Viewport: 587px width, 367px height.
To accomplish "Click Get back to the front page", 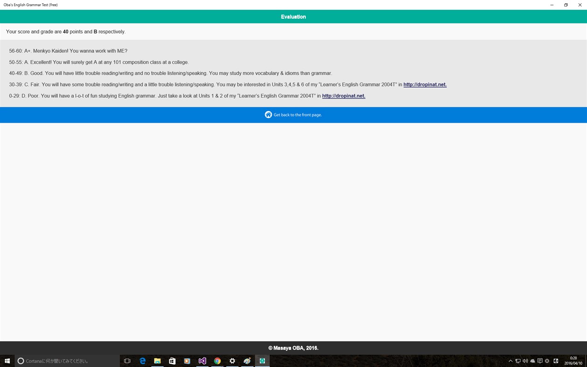I will point(297,114).
